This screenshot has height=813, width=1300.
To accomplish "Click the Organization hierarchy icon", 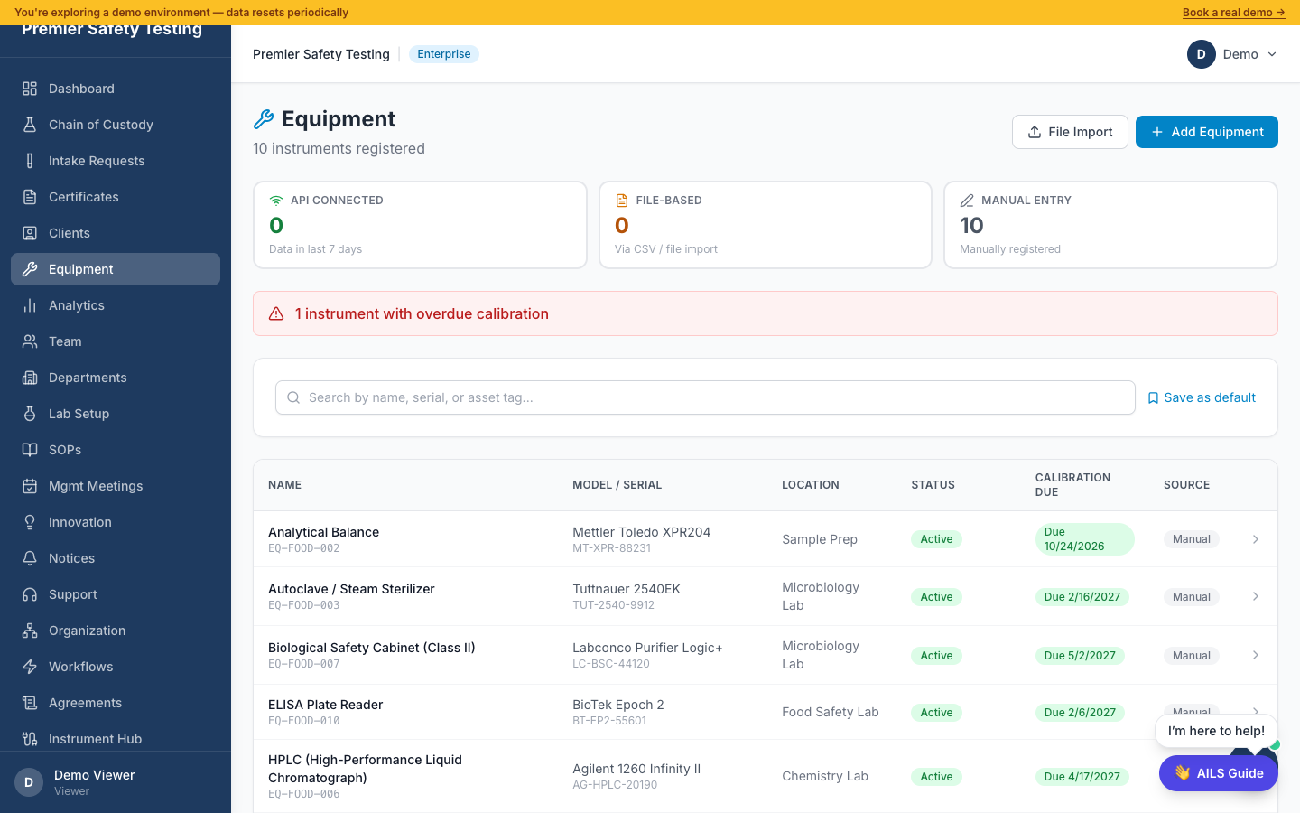I will tap(30, 631).
